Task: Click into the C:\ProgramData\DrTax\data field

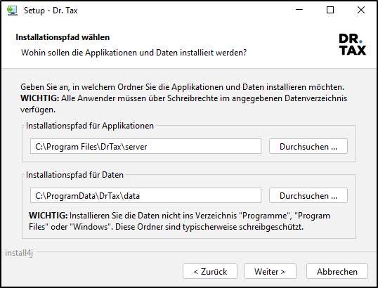Action: (x=145, y=195)
